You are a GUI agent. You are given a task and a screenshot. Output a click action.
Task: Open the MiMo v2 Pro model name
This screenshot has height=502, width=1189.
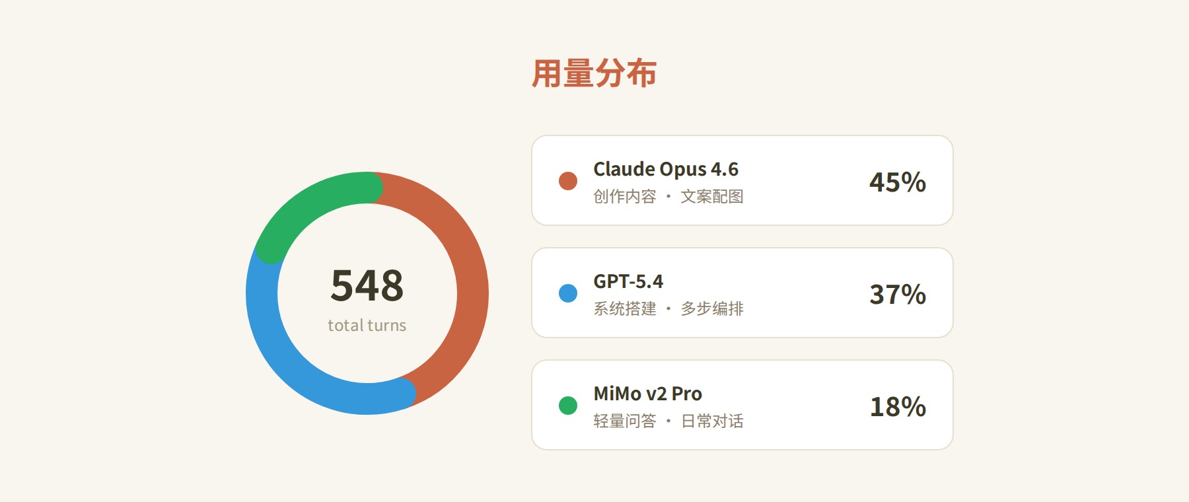[647, 394]
